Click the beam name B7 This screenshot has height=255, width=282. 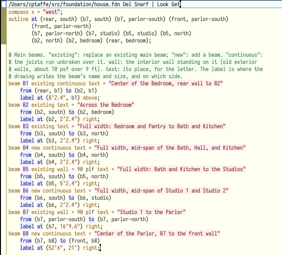pos(26,212)
